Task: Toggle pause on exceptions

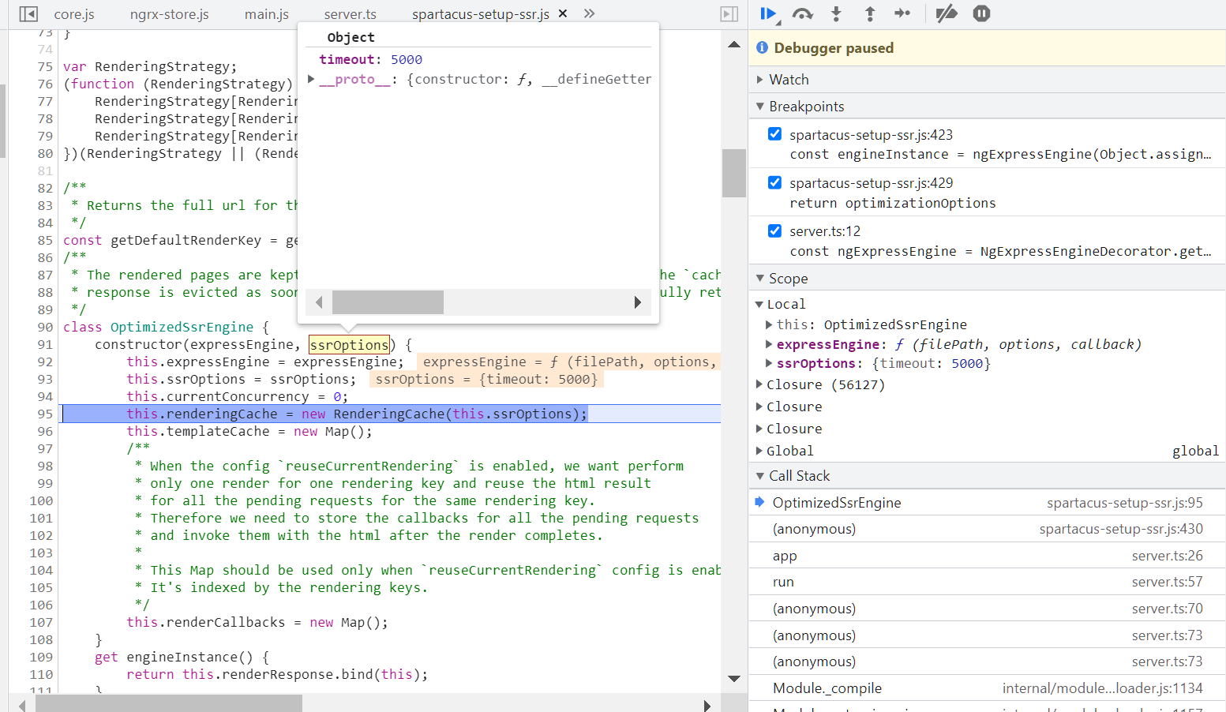Action: click(x=981, y=13)
